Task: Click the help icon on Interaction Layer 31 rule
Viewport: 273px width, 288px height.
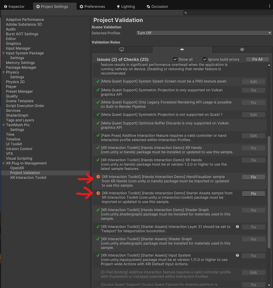Action: tap(237, 227)
